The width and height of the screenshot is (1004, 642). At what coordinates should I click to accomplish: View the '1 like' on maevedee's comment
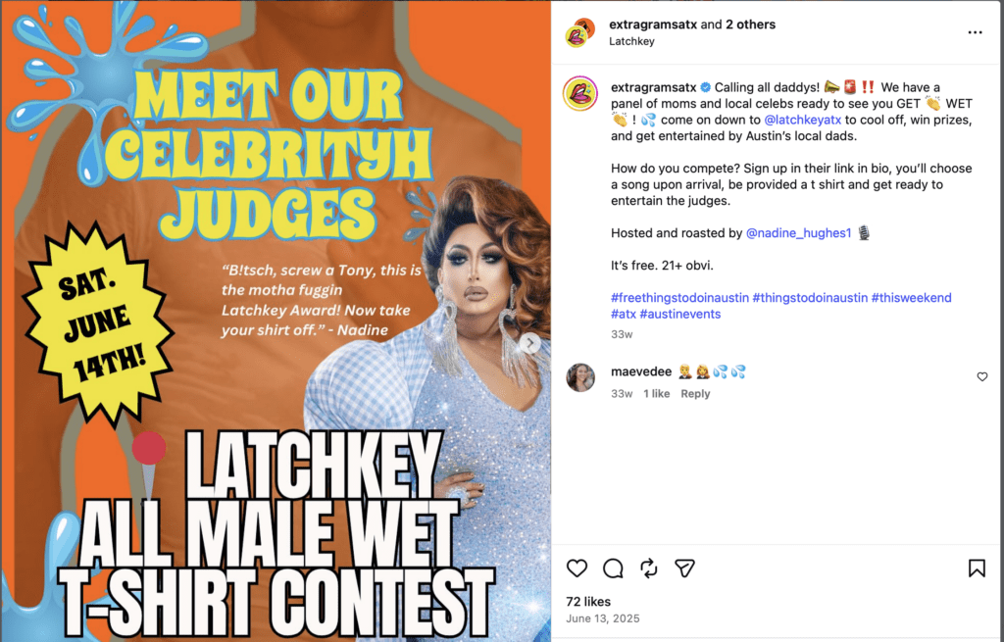[x=656, y=394]
